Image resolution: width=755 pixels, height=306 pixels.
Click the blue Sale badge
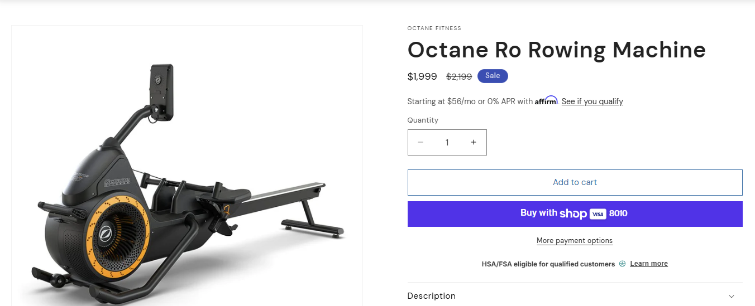(493, 76)
